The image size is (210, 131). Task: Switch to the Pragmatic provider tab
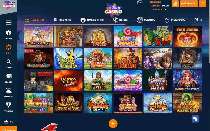[175, 20]
